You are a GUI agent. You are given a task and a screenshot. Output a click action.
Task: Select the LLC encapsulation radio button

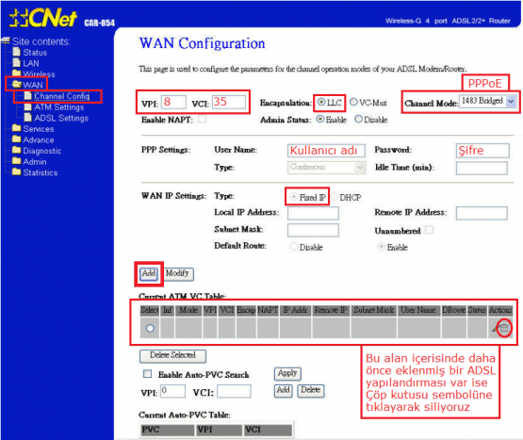coord(321,102)
